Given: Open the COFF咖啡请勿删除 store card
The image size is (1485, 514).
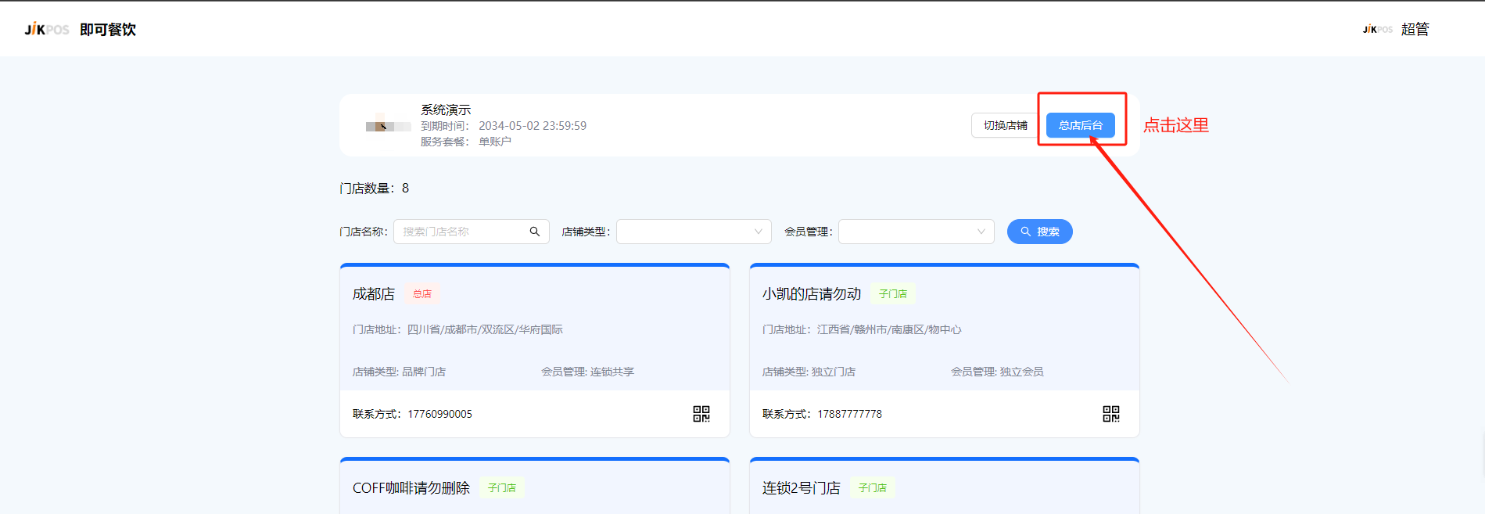Looking at the screenshot, I should coord(411,488).
